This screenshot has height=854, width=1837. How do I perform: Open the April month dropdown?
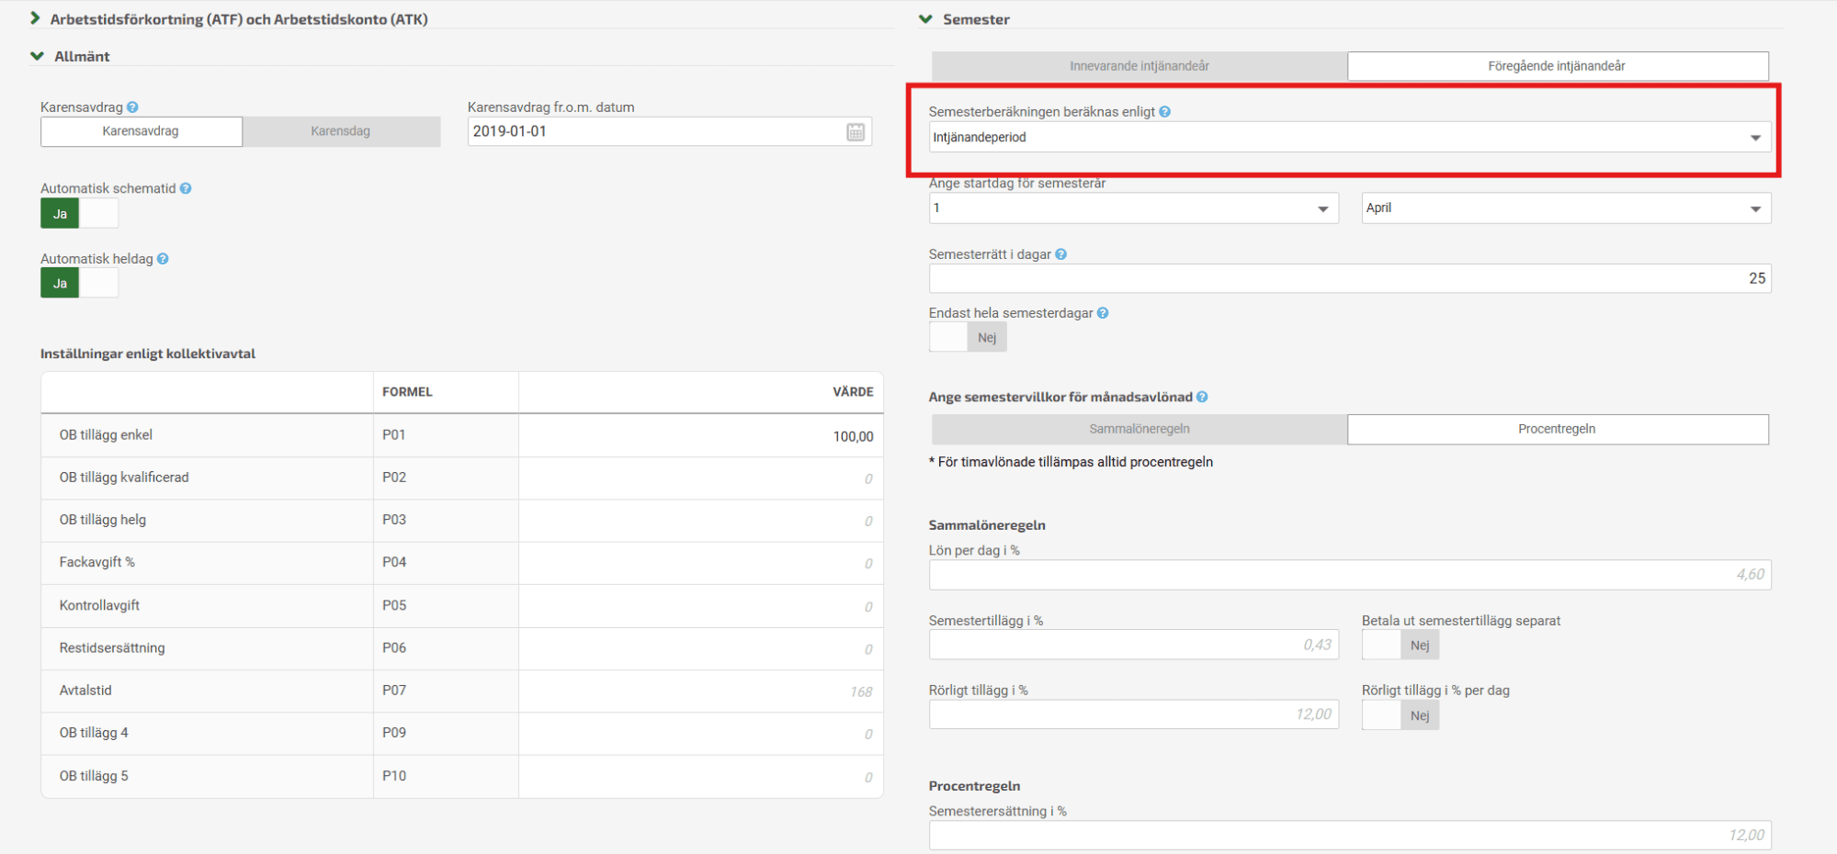[1565, 208]
